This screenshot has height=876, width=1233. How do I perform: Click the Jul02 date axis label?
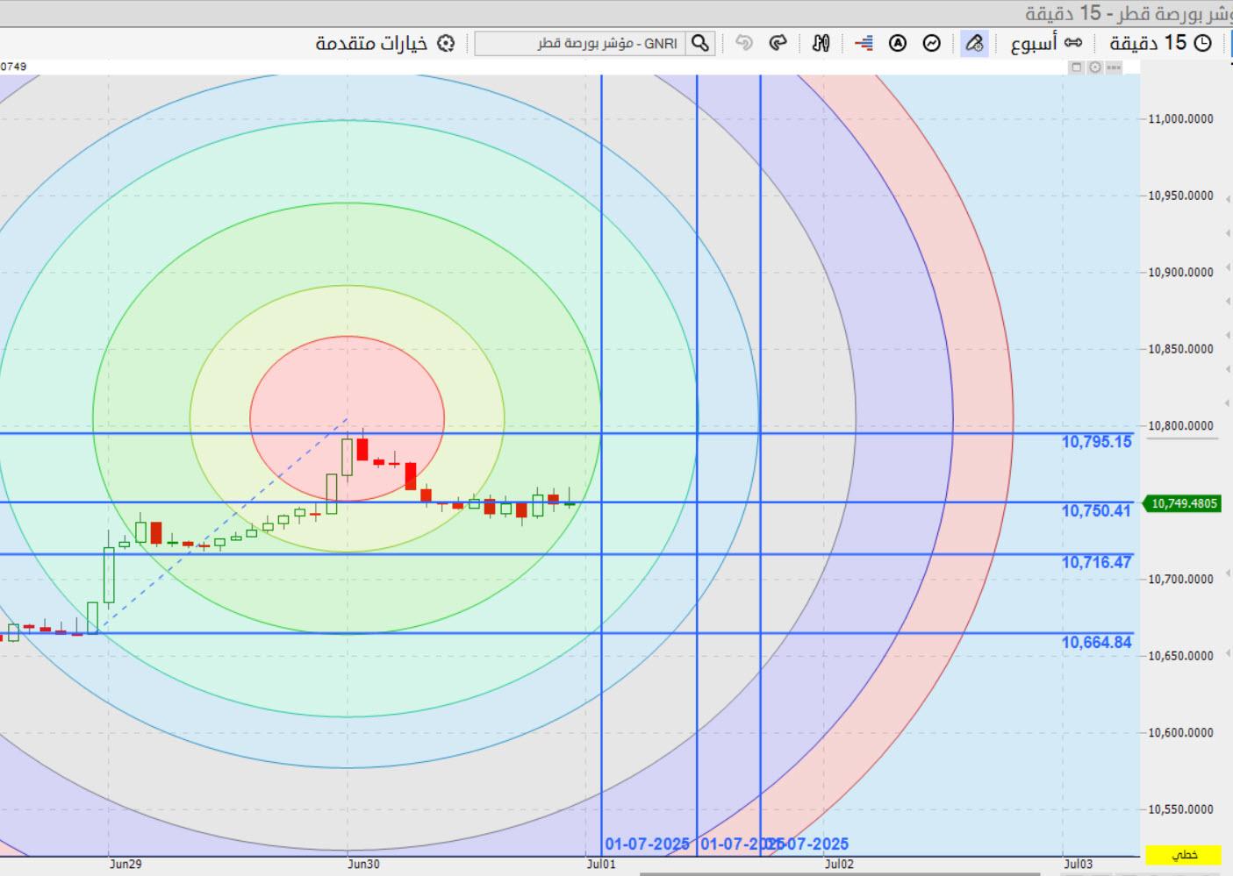839,864
